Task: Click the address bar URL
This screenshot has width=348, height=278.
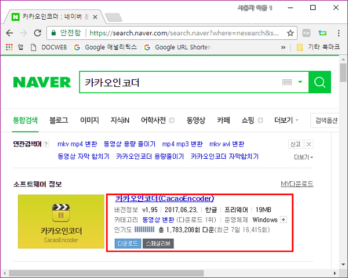Action: point(184,33)
